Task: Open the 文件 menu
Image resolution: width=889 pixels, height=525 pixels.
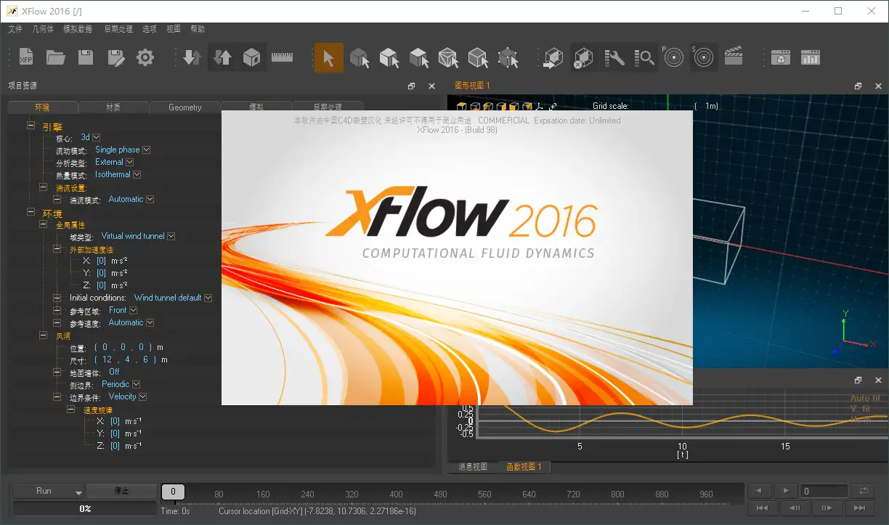Action: point(15,29)
